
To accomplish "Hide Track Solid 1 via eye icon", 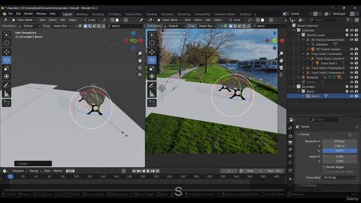I will point(351,63).
